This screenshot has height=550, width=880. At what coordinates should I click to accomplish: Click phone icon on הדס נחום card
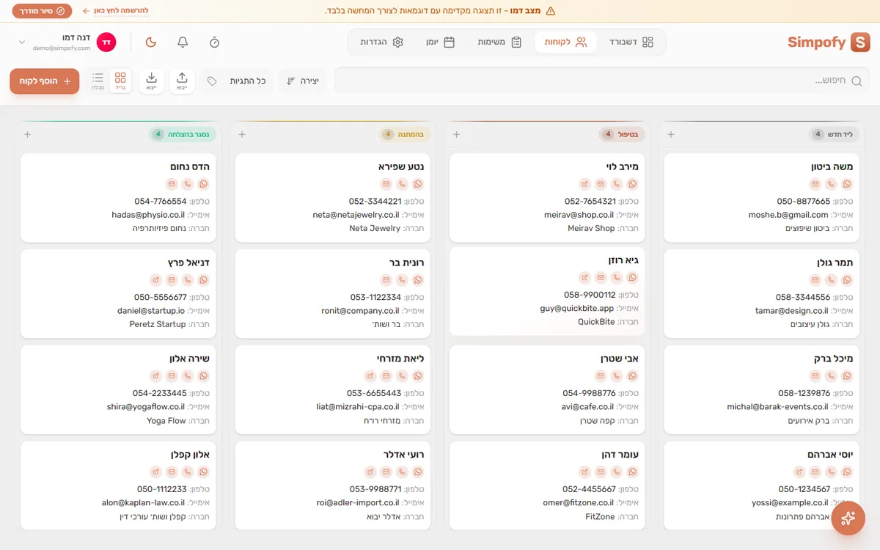click(188, 185)
